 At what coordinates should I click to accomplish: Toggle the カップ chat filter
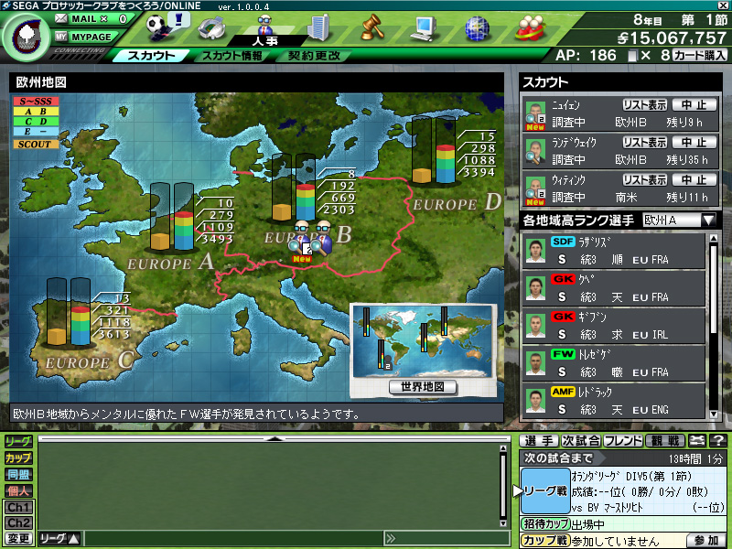[x=18, y=458]
